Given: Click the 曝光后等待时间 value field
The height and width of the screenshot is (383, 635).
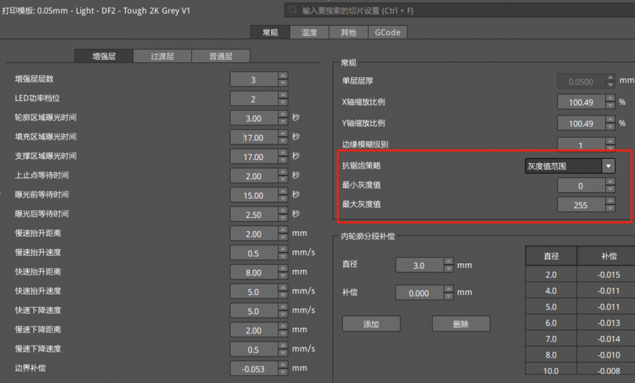Looking at the screenshot, I should 254,214.
